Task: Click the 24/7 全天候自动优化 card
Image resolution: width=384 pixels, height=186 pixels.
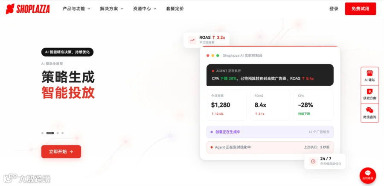Action: click(x=325, y=161)
